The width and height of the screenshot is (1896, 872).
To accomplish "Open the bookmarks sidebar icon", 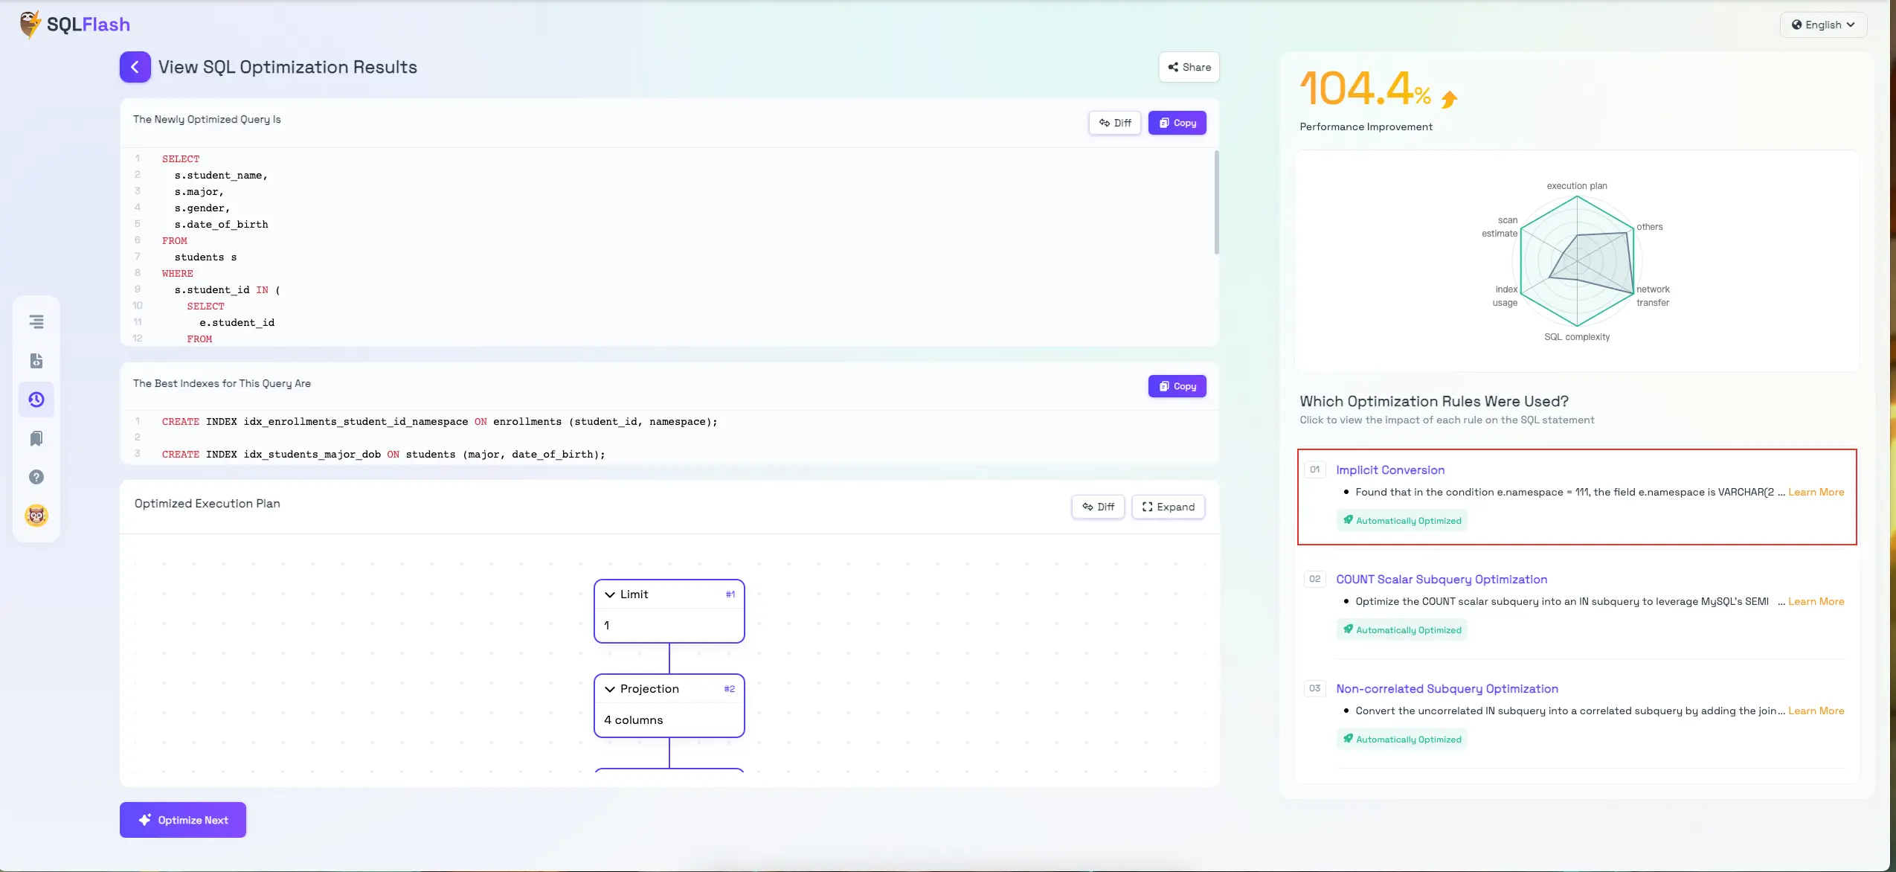I will [x=36, y=438].
